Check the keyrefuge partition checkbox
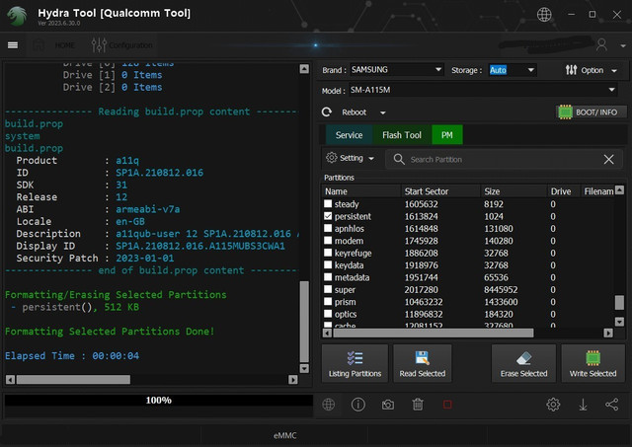The width and height of the screenshot is (632, 447). coord(328,253)
